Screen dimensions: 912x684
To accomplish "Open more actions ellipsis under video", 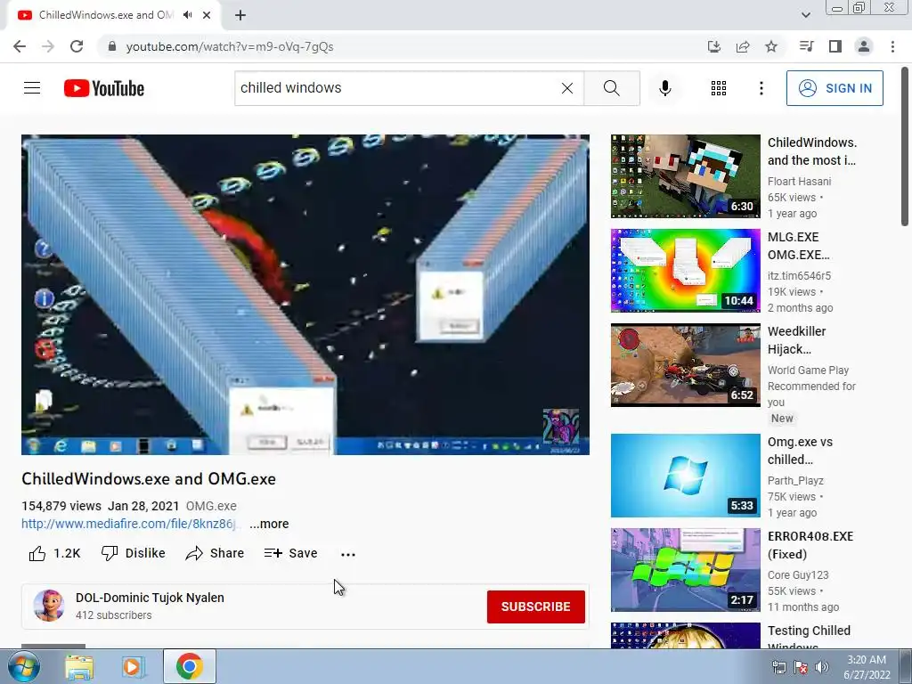I will (x=348, y=554).
